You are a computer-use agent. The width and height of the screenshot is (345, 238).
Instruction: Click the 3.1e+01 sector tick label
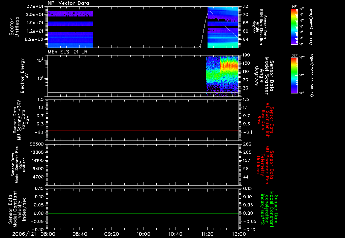pos(35,6)
